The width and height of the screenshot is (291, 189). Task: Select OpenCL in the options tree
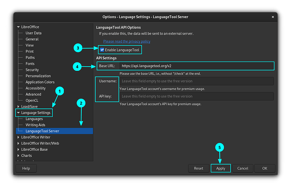[x=32, y=100]
